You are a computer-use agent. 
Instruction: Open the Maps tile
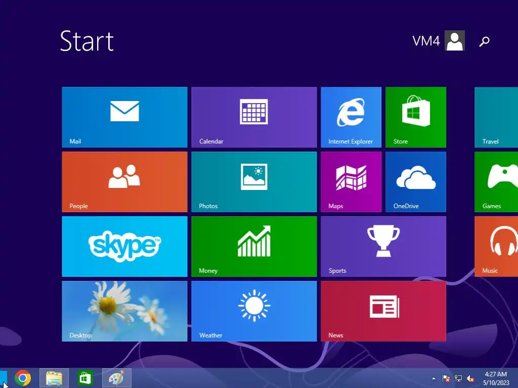[x=351, y=182]
